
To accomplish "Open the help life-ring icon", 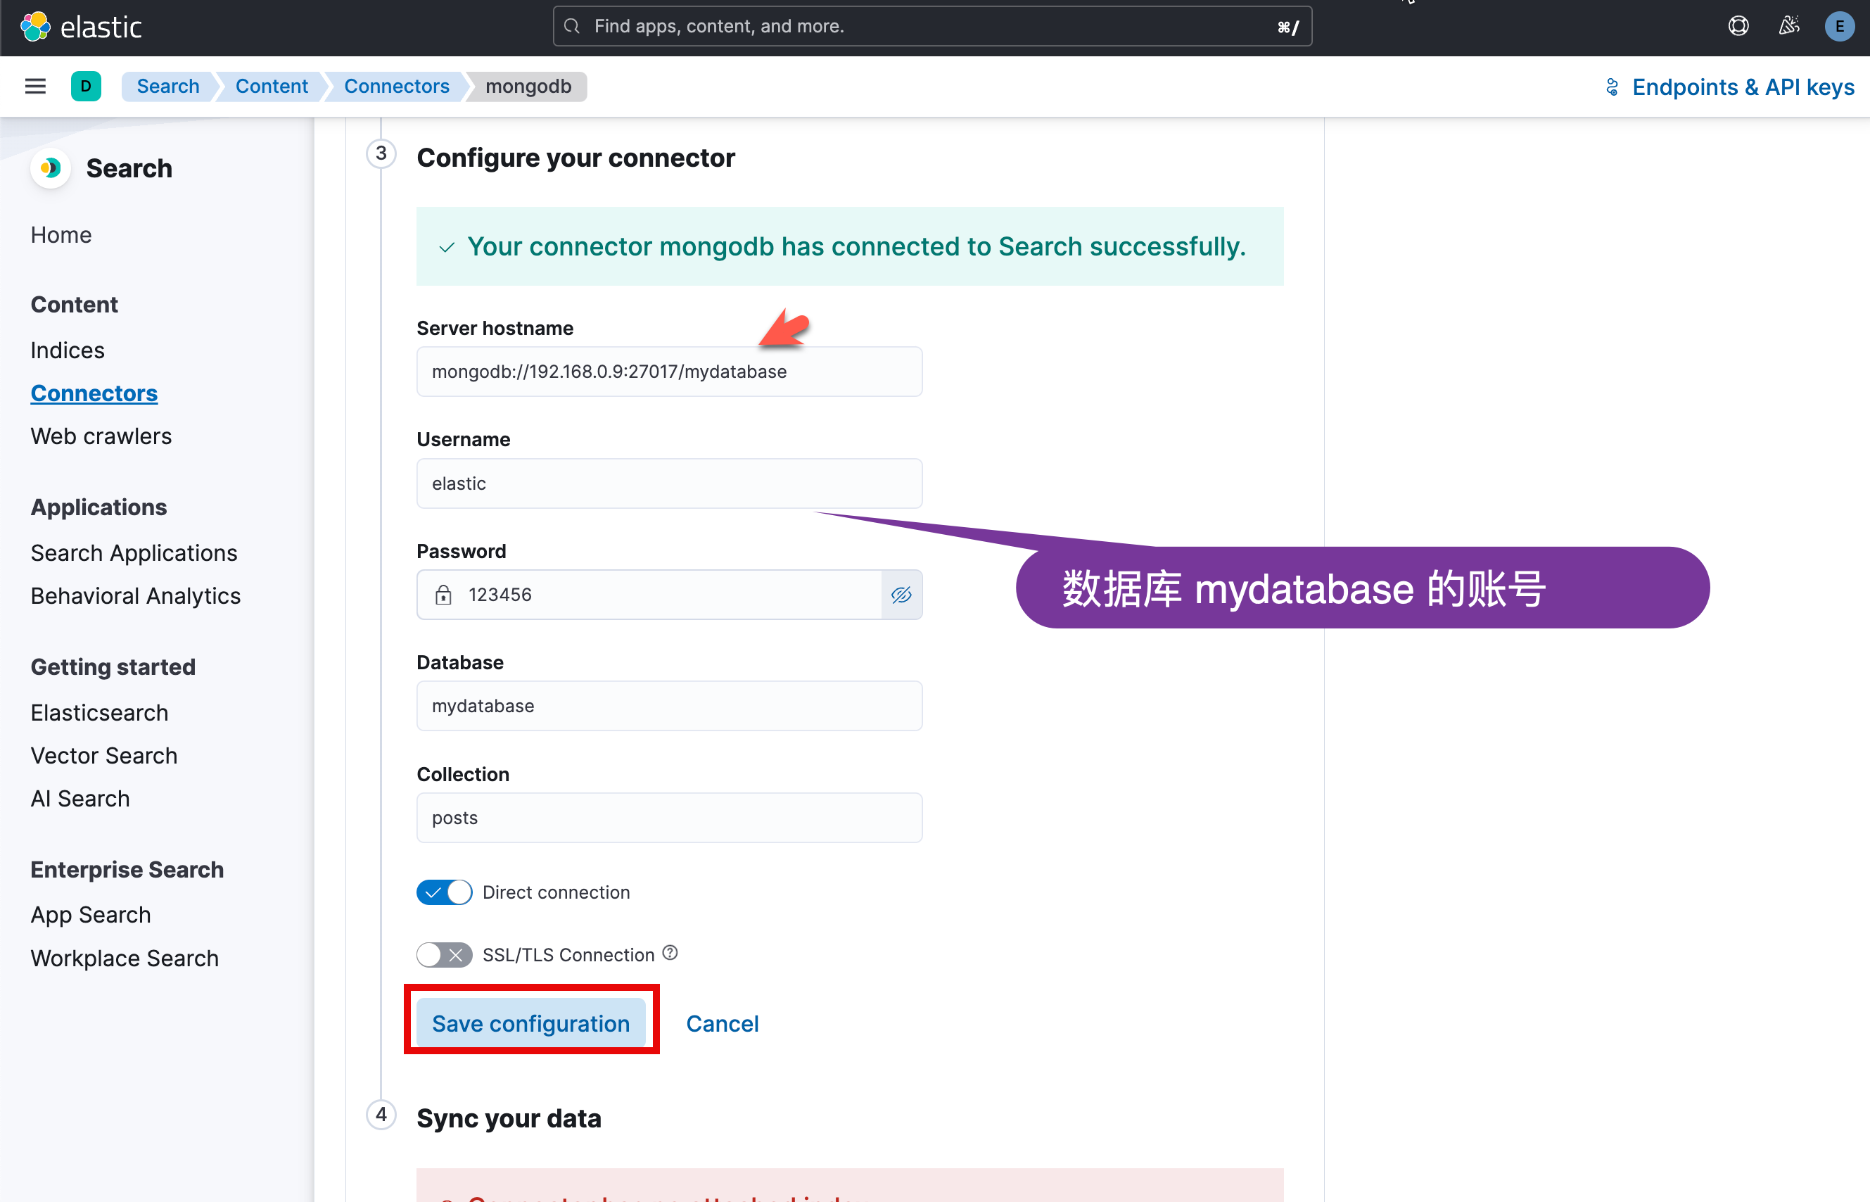I will click(x=1738, y=26).
